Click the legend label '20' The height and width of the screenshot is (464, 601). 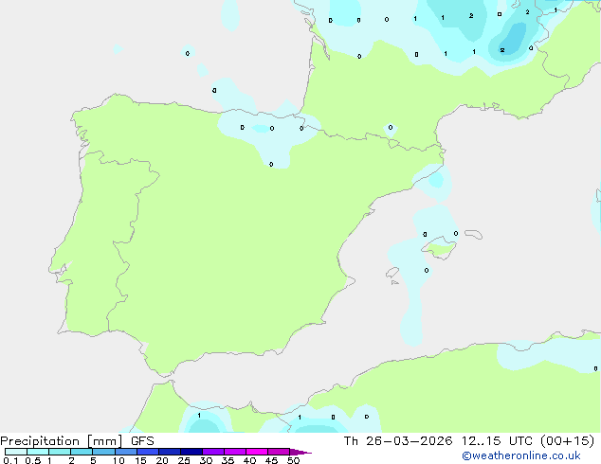pos(162,460)
